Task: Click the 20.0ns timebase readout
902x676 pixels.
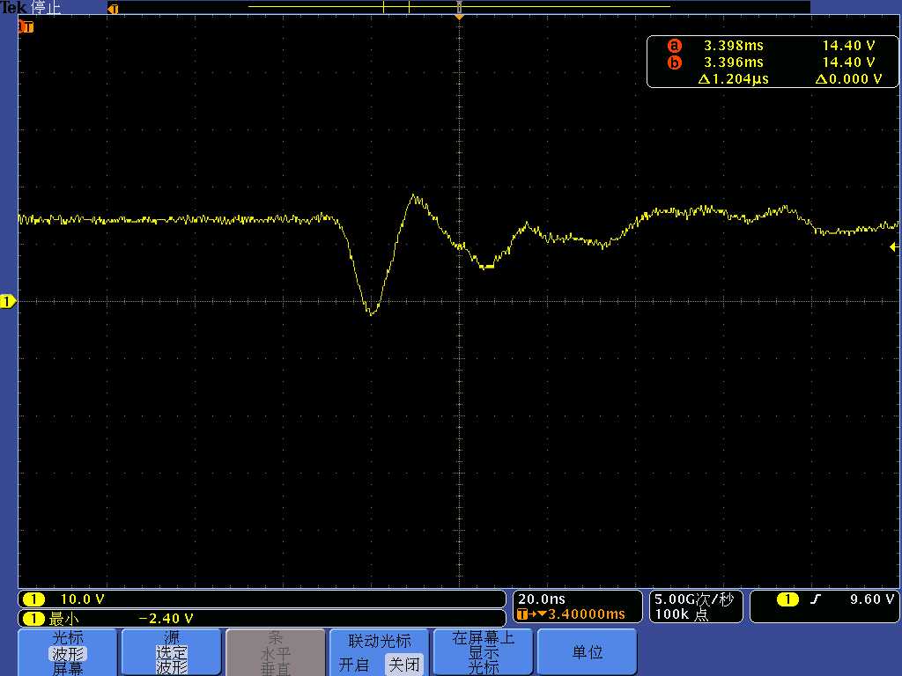Action: coord(542,599)
